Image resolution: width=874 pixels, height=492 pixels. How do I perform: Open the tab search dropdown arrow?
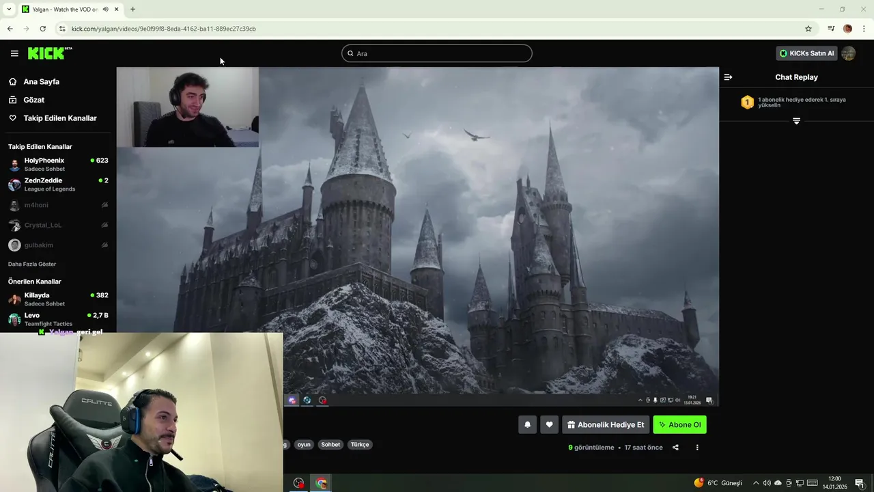(9, 9)
